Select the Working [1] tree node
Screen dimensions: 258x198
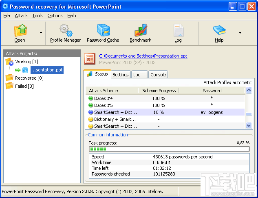point(26,62)
